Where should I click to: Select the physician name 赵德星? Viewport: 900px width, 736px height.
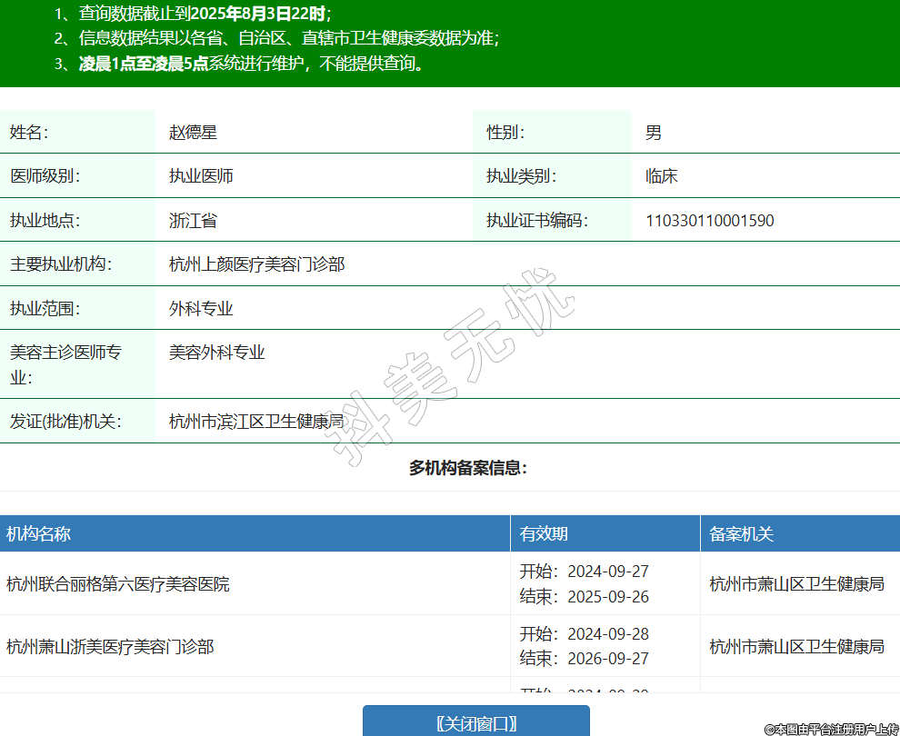(193, 133)
